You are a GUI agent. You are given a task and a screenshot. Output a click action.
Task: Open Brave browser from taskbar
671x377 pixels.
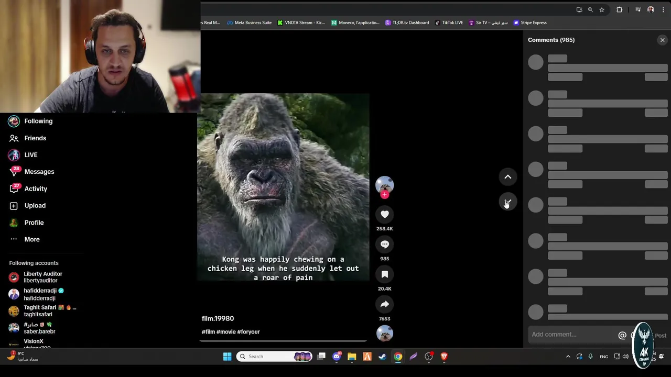tap(444, 357)
